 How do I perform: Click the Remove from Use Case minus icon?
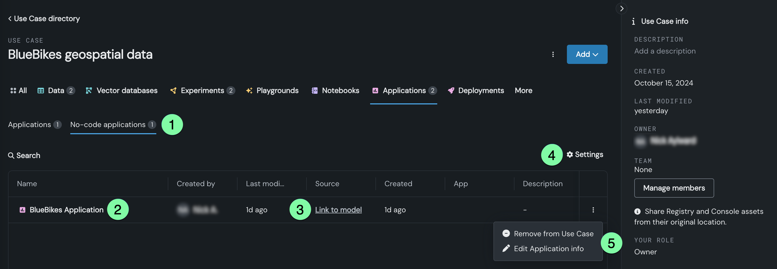tap(506, 233)
